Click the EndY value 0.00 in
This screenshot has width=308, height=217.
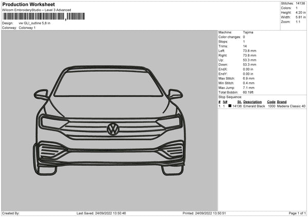248,74
